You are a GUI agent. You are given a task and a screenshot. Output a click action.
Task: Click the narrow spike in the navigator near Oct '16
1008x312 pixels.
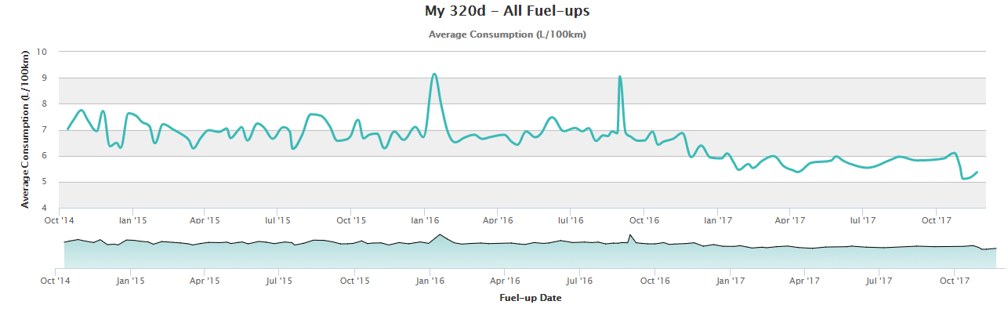tap(629, 234)
